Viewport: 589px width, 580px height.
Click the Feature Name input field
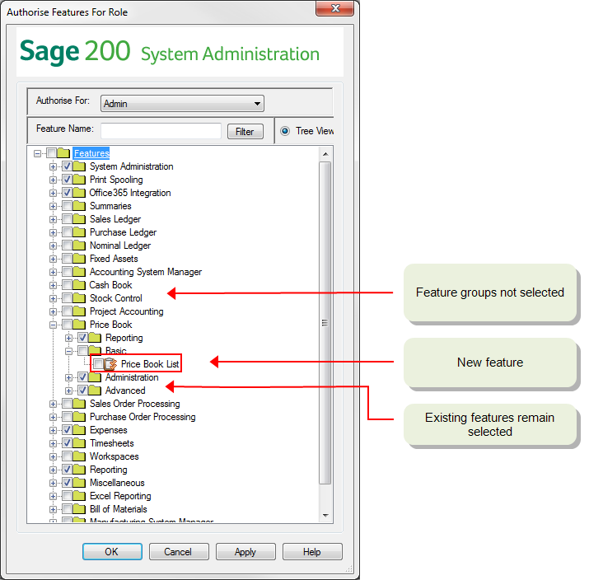click(161, 131)
